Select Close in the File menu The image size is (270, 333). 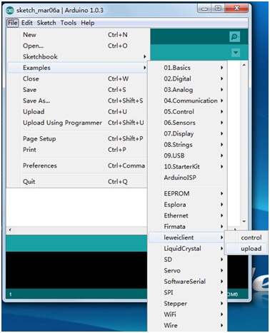pyautogui.click(x=77, y=78)
